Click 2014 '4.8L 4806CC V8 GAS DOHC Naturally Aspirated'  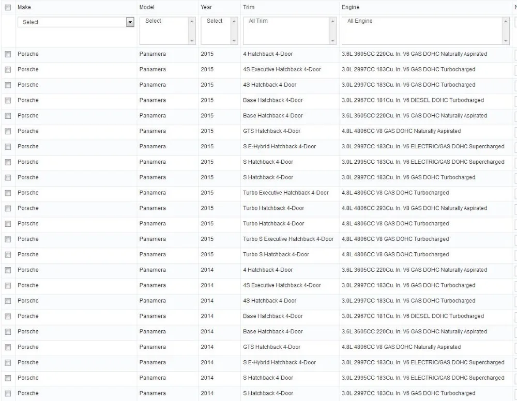pyautogui.click(x=401, y=347)
